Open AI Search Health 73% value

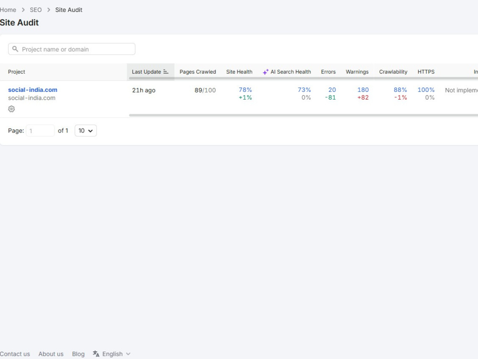304,90
